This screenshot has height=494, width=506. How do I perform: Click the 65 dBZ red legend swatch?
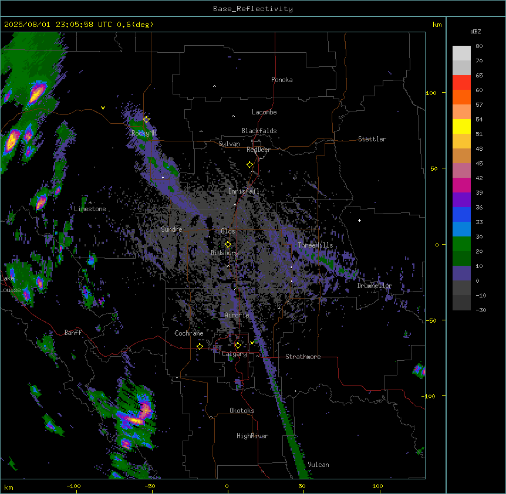(x=461, y=83)
